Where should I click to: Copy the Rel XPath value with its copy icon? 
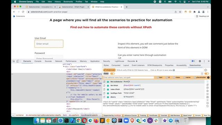[x=104, y=85]
